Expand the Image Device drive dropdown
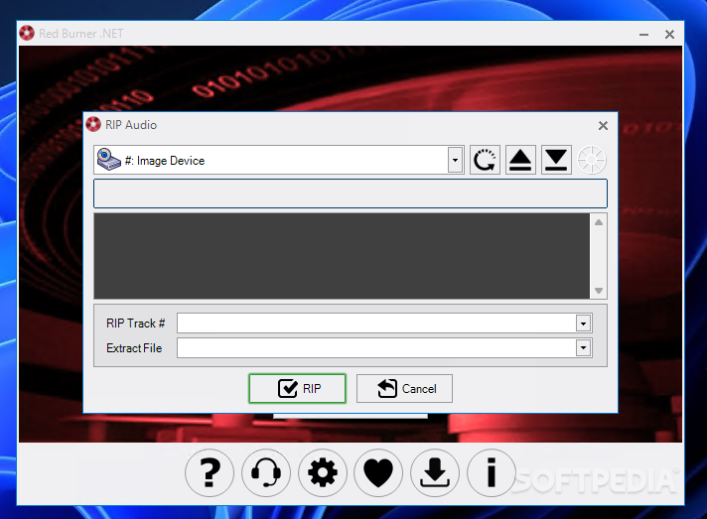707x519 pixels. [x=455, y=160]
